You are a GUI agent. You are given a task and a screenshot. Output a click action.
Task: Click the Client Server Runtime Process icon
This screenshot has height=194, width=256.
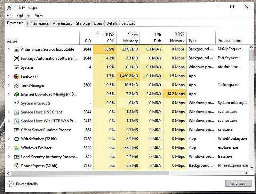16,130
